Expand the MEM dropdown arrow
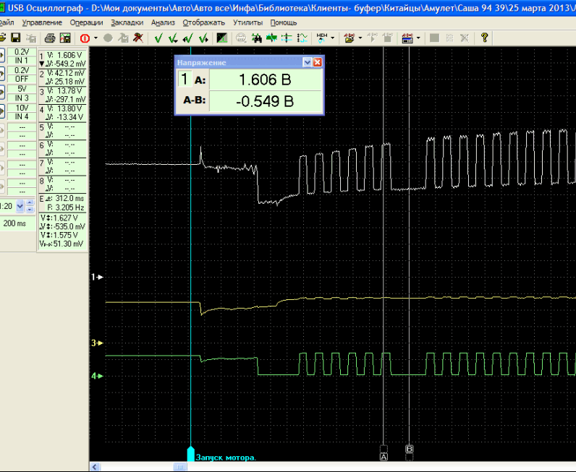 334,38
